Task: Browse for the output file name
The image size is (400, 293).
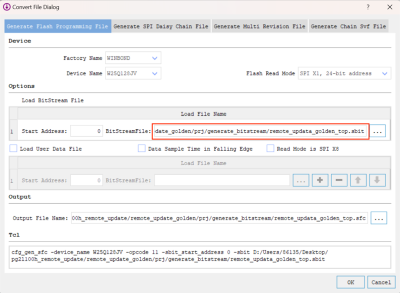Action: (x=379, y=218)
